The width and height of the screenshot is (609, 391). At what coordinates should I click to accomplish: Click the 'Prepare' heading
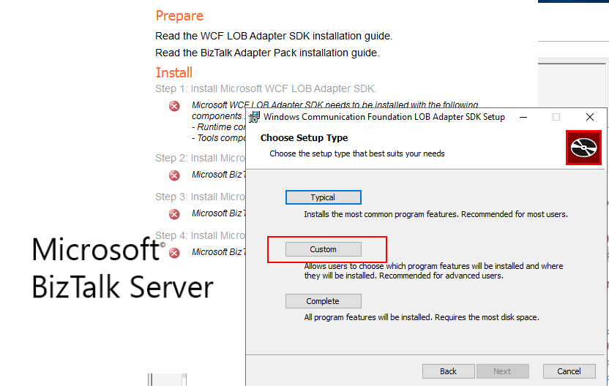(x=179, y=16)
